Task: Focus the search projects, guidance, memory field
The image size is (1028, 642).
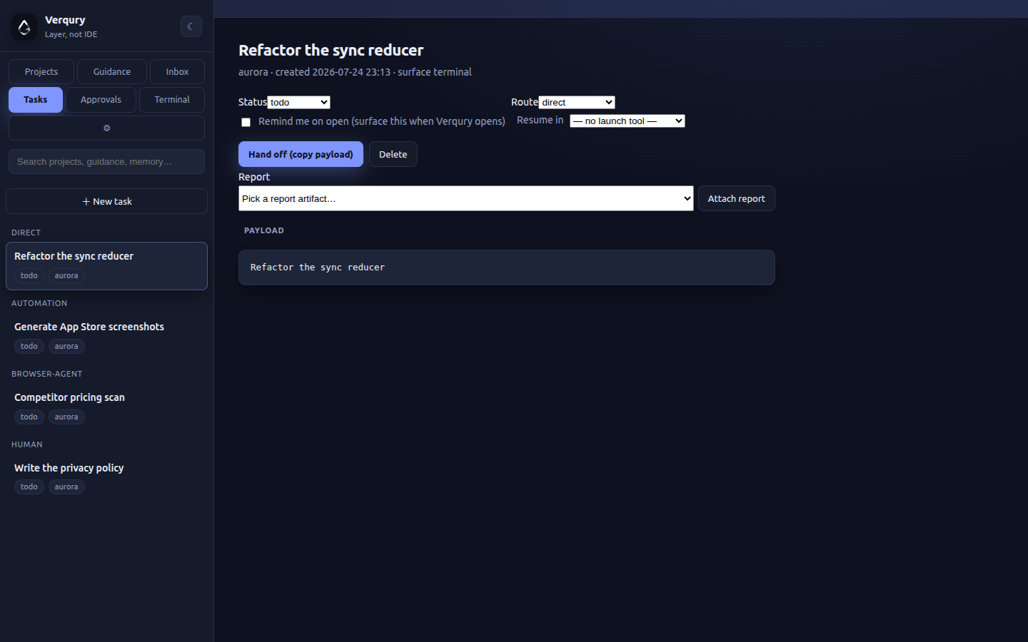Action: [x=106, y=162]
